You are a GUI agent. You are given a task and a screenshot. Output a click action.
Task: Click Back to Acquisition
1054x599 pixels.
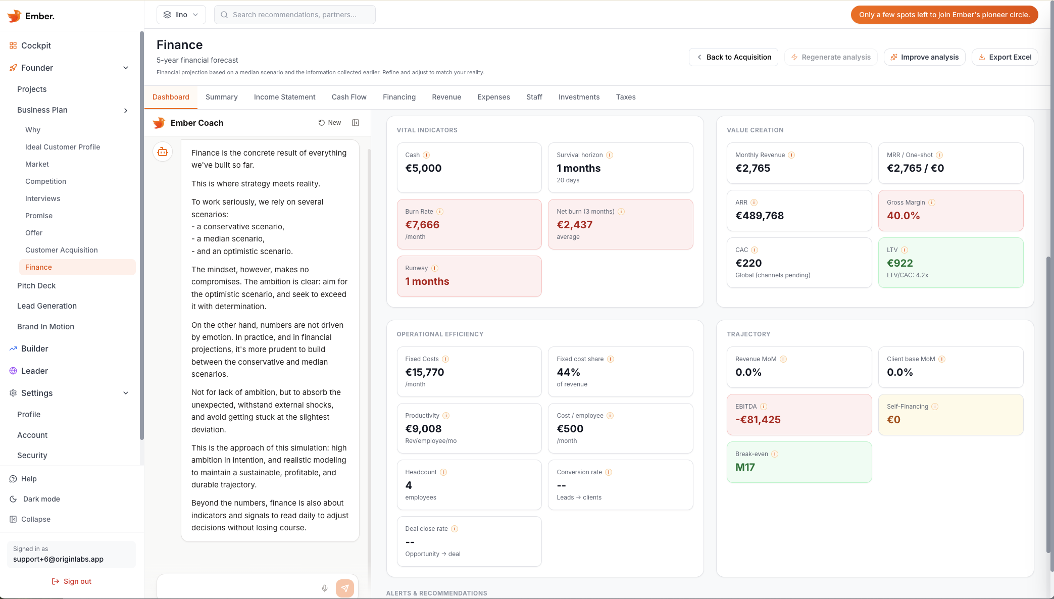(733, 57)
